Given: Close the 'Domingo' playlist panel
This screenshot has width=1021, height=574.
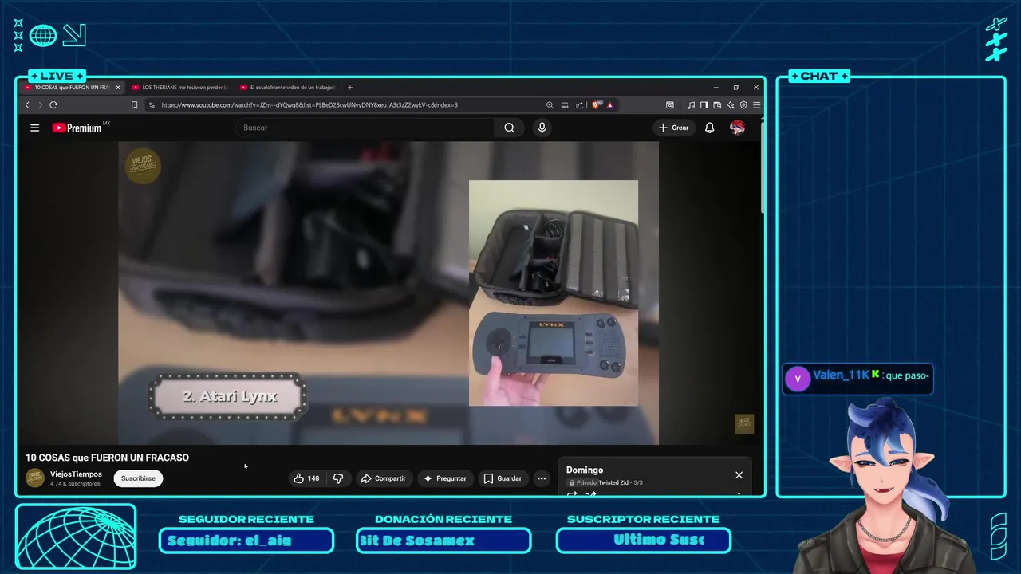Looking at the screenshot, I should tap(739, 475).
